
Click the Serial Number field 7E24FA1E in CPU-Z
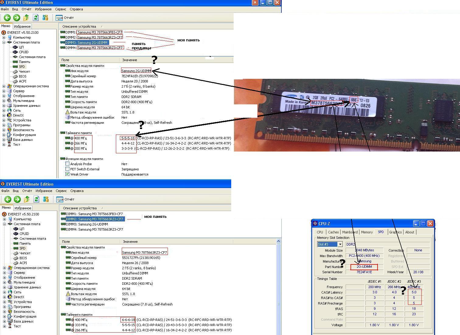[364, 272]
